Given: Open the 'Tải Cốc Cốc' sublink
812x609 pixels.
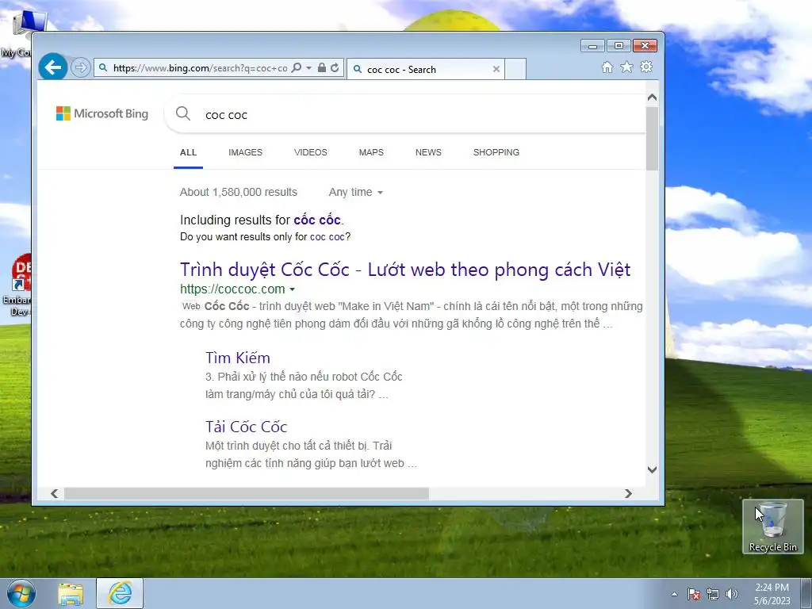Looking at the screenshot, I should click(246, 427).
